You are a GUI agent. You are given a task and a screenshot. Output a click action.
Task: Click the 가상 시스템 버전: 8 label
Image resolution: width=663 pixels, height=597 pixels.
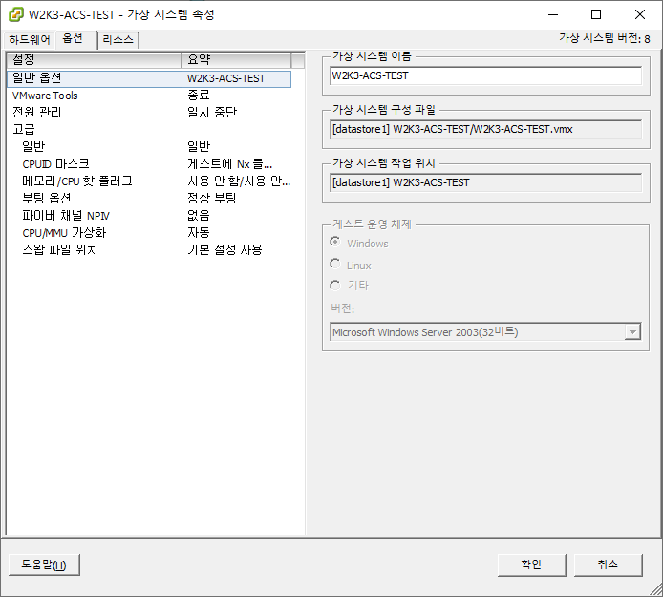coord(604,39)
